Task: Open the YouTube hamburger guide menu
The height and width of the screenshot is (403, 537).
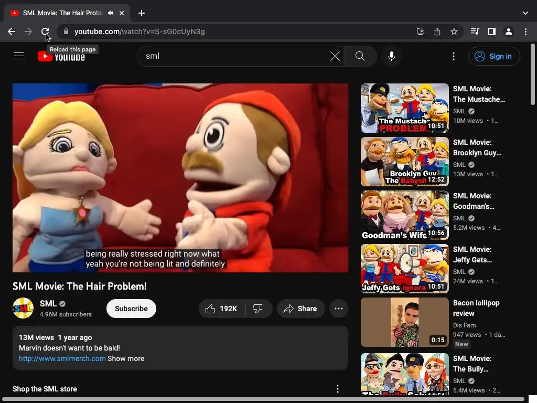Action: coord(19,56)
